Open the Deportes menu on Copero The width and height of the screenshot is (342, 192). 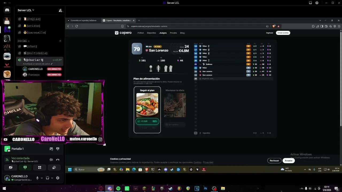(151, 33)
